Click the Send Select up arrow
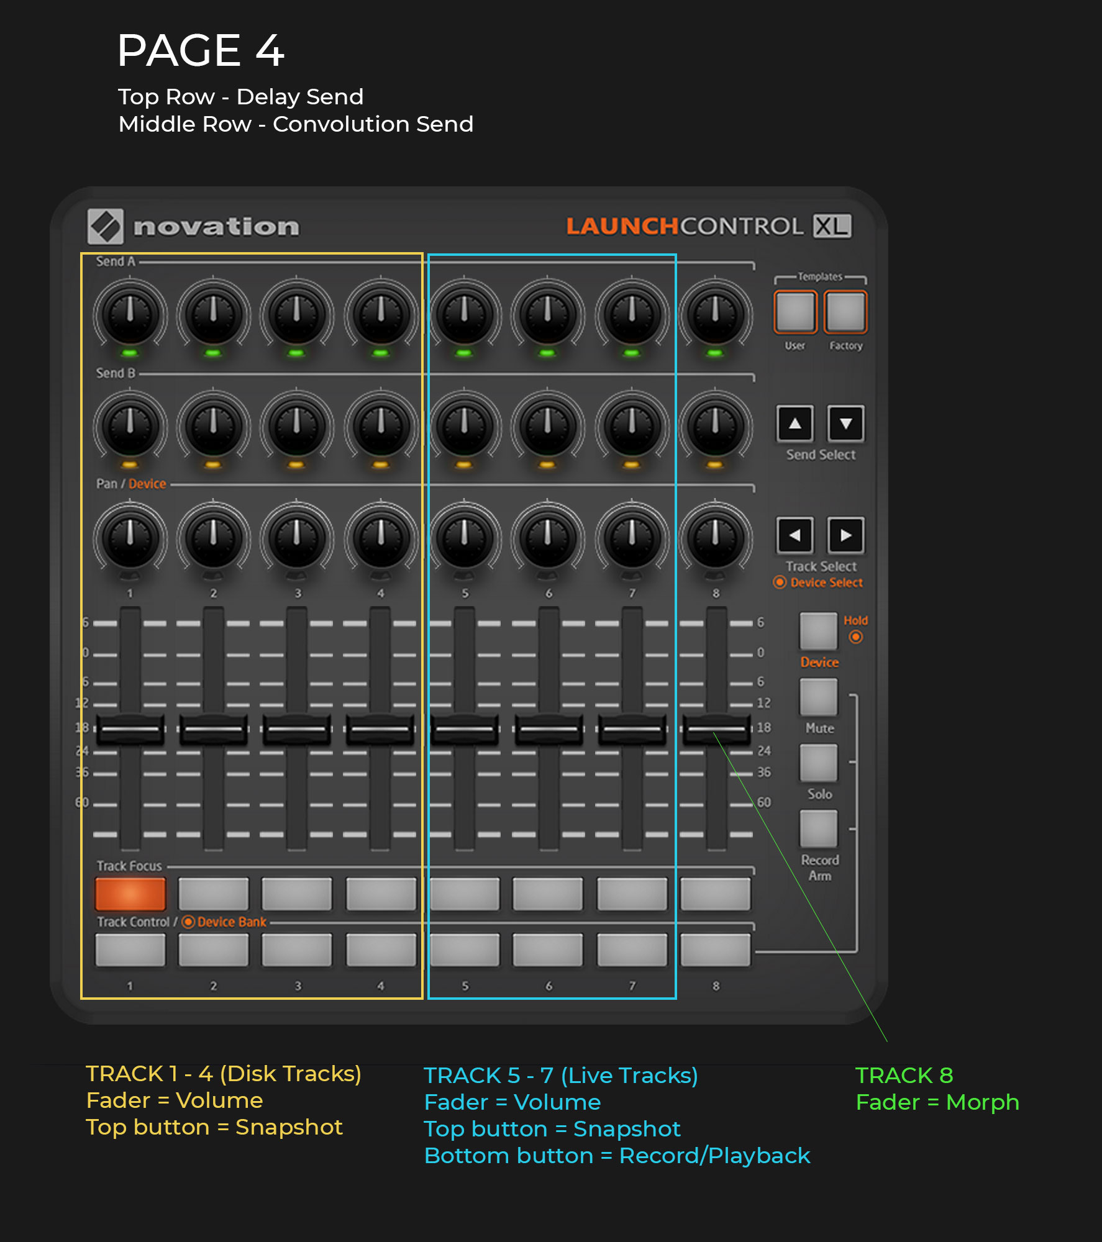The height and width of the screenshot is (1242, 1102). click(795, 424)
